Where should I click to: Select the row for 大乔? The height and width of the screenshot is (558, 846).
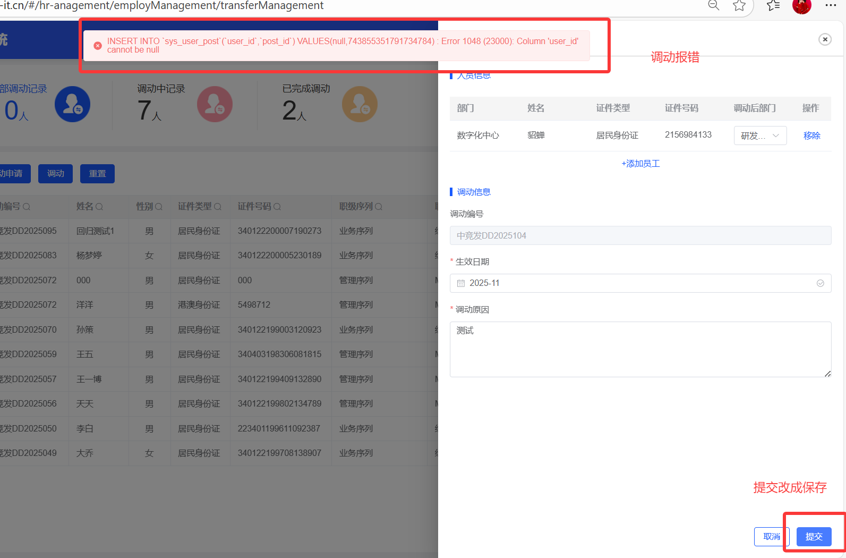219,453
